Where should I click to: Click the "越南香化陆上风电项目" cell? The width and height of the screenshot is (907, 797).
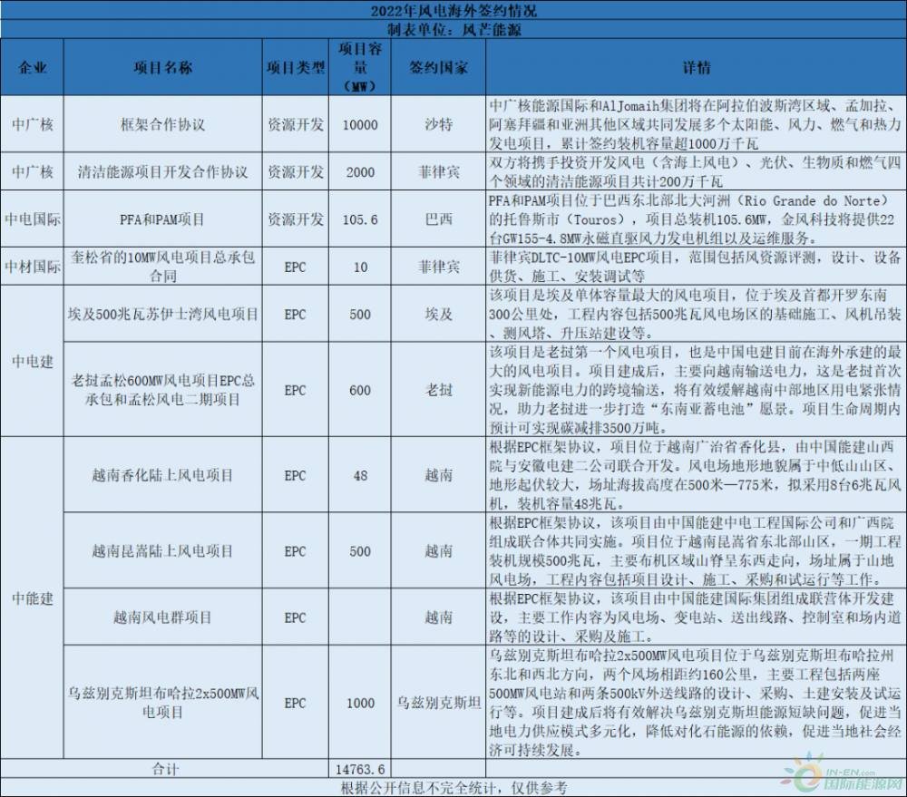coord(163,475)
